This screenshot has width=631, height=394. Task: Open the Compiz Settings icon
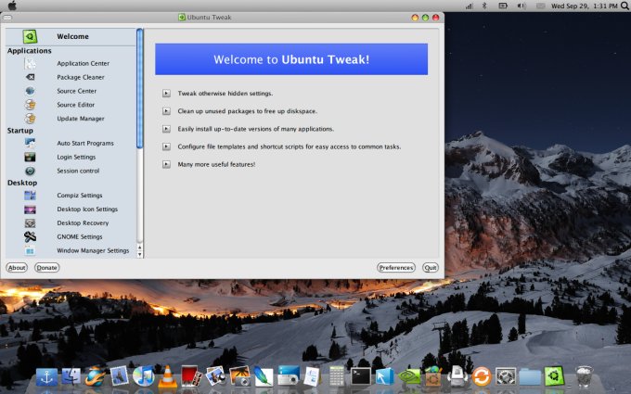point(30,196)
